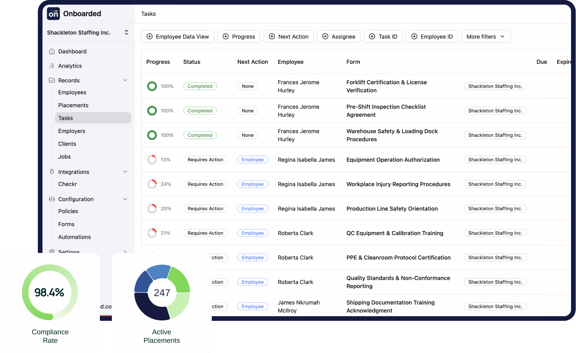Click the Onboarded logo icon
Viewport: 576px width, 353px height.
[53, 13]
